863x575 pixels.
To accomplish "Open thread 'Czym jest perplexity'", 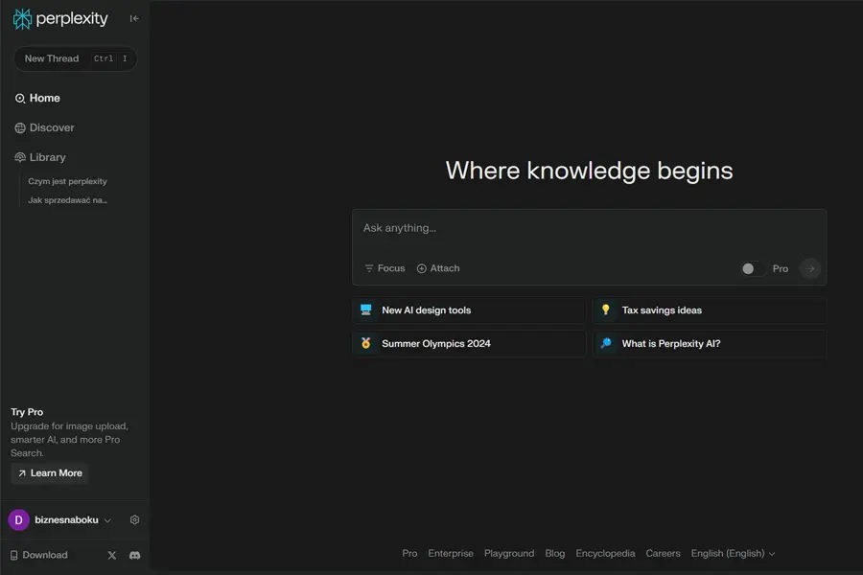I will pos(68,181).
